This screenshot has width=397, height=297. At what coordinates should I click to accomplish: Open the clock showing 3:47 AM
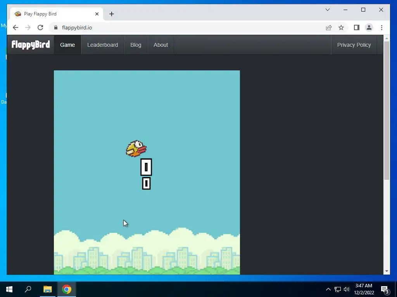click(364, 289)
